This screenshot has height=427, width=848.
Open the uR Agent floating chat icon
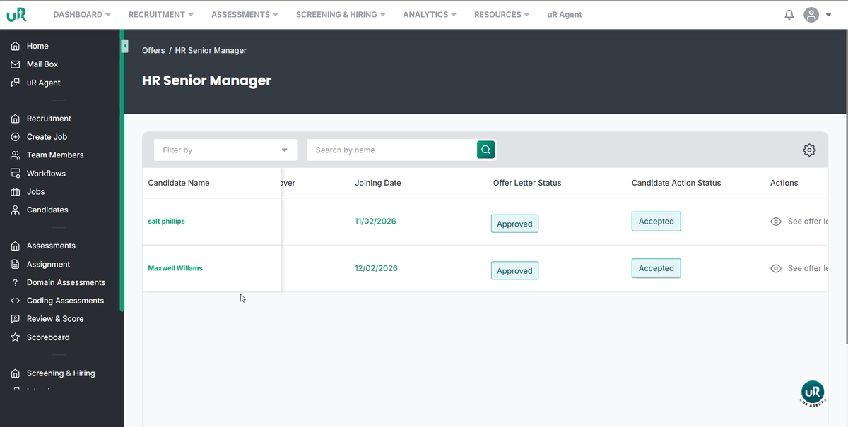tap(813, 392)
